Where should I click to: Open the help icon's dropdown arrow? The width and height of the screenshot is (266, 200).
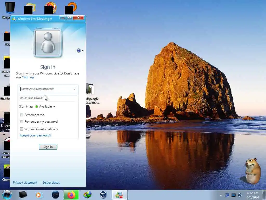(83, 51)
